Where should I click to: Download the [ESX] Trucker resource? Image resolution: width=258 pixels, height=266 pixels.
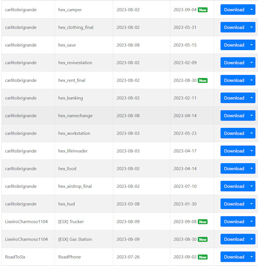click(234, 222)
